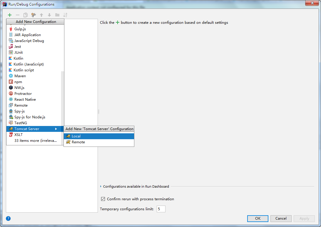Select XSLT configuration type

(34, 134)
